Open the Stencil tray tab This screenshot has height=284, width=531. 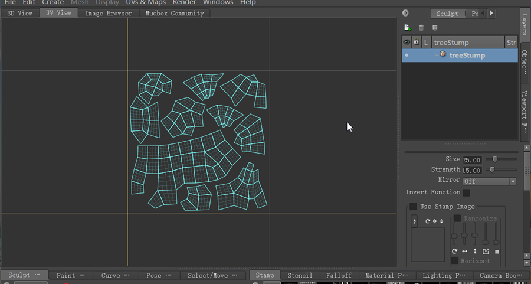click(300, 275)
